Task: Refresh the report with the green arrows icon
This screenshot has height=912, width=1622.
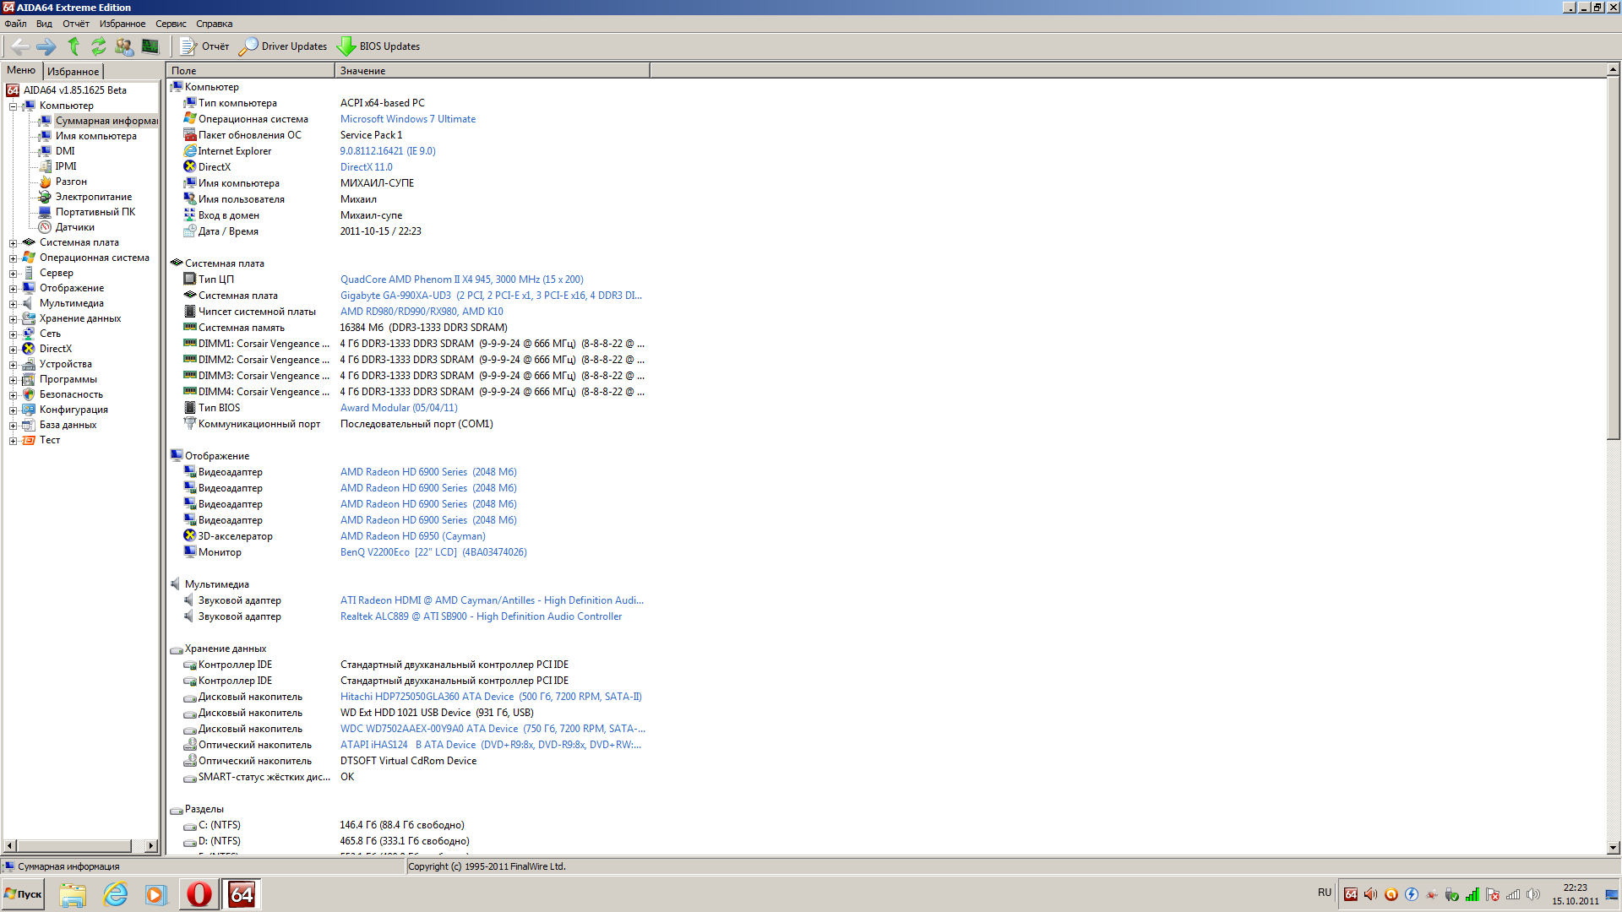Action: (x=99, y=46)
